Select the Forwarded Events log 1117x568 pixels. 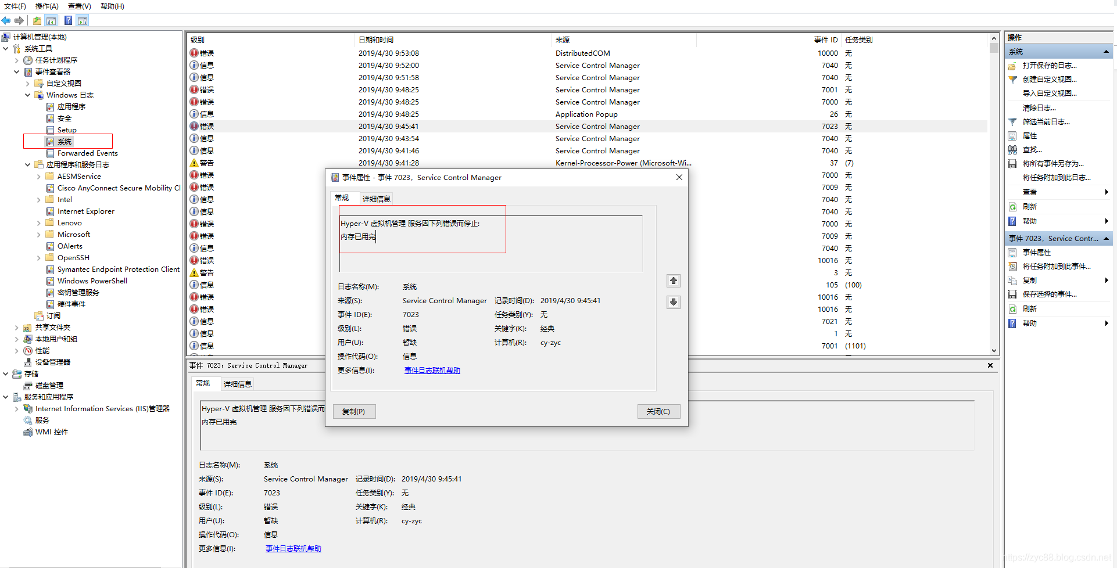[87, 153]
